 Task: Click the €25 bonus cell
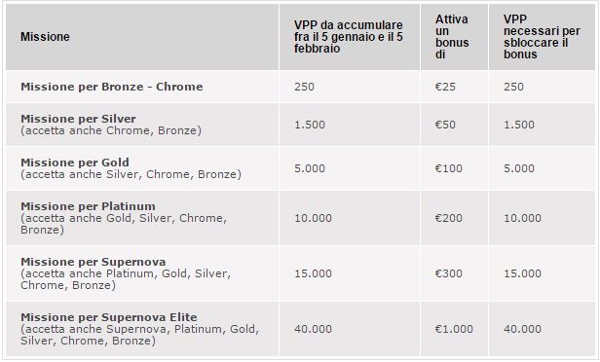click(445, 87)
